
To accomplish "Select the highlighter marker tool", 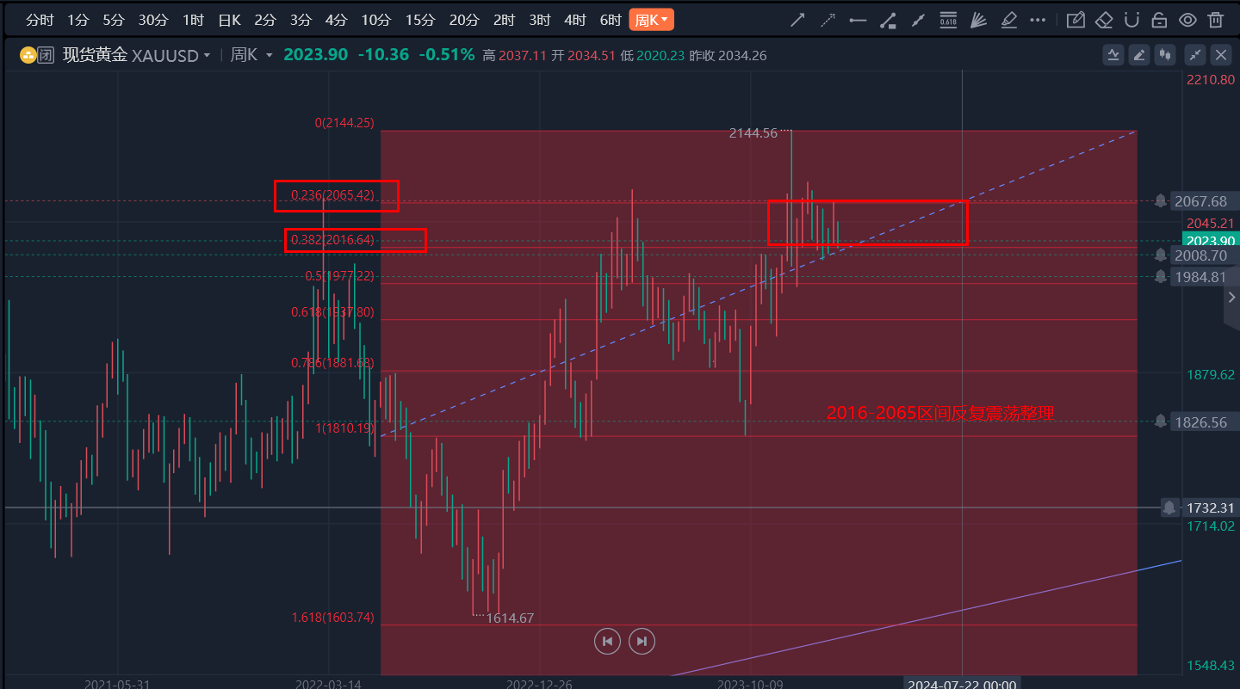I will tap(1009, 20).
